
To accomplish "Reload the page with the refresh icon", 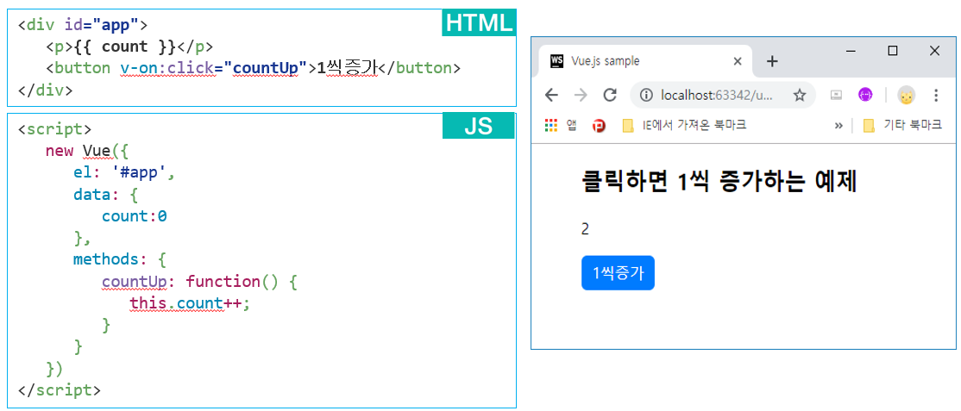I will (609, 95).
